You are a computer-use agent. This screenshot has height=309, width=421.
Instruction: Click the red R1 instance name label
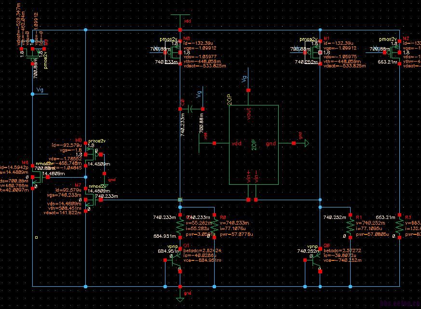[359, 218]
